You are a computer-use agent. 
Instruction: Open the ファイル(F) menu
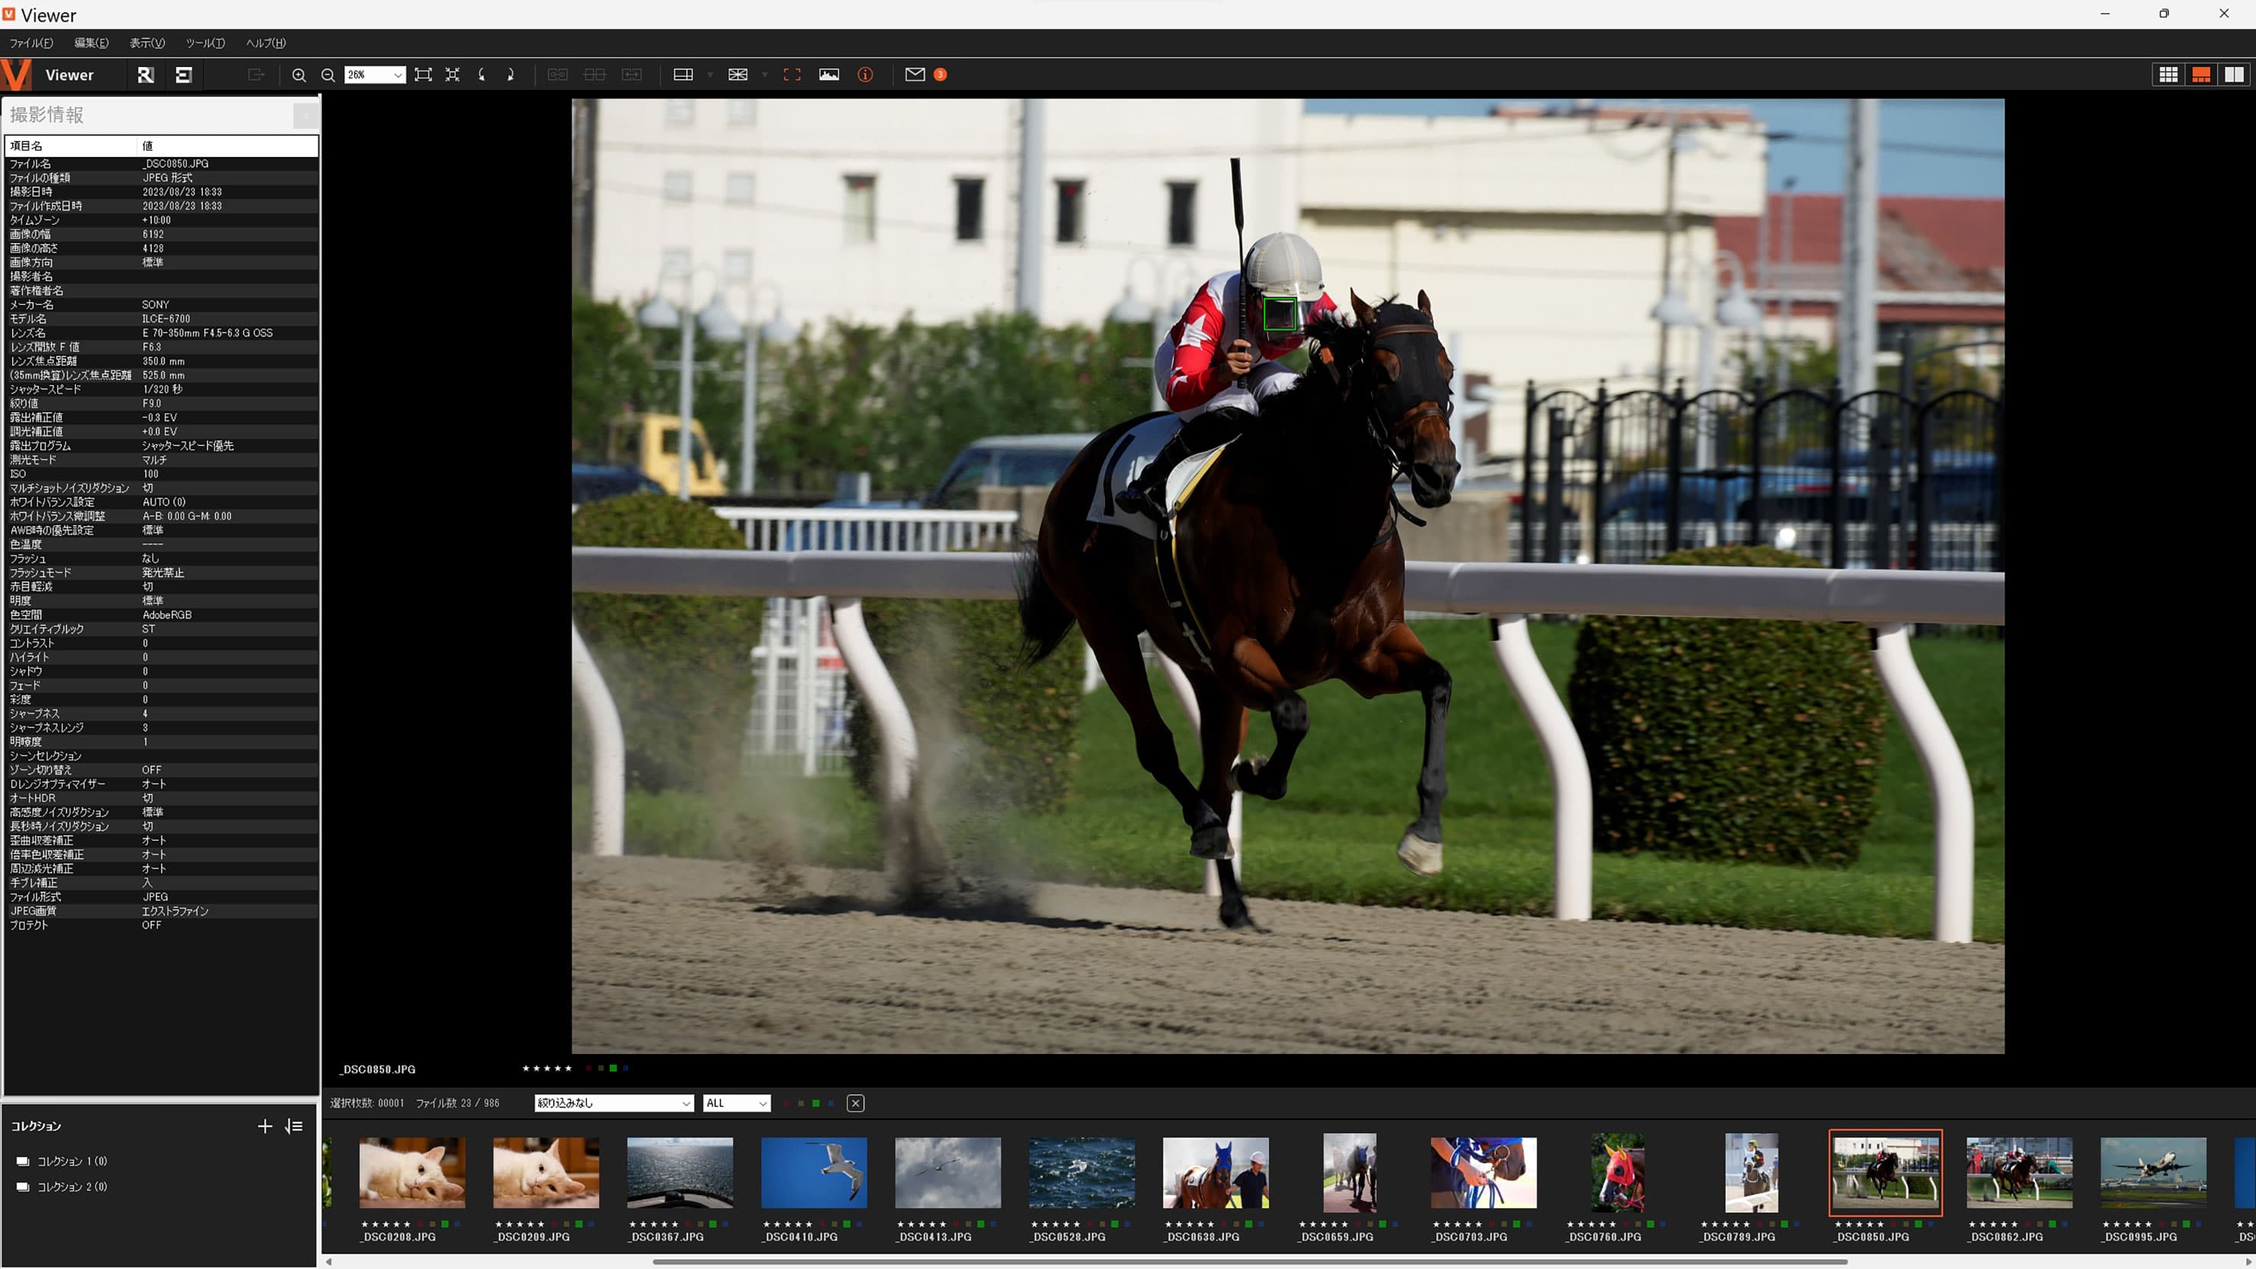(30, 43)
